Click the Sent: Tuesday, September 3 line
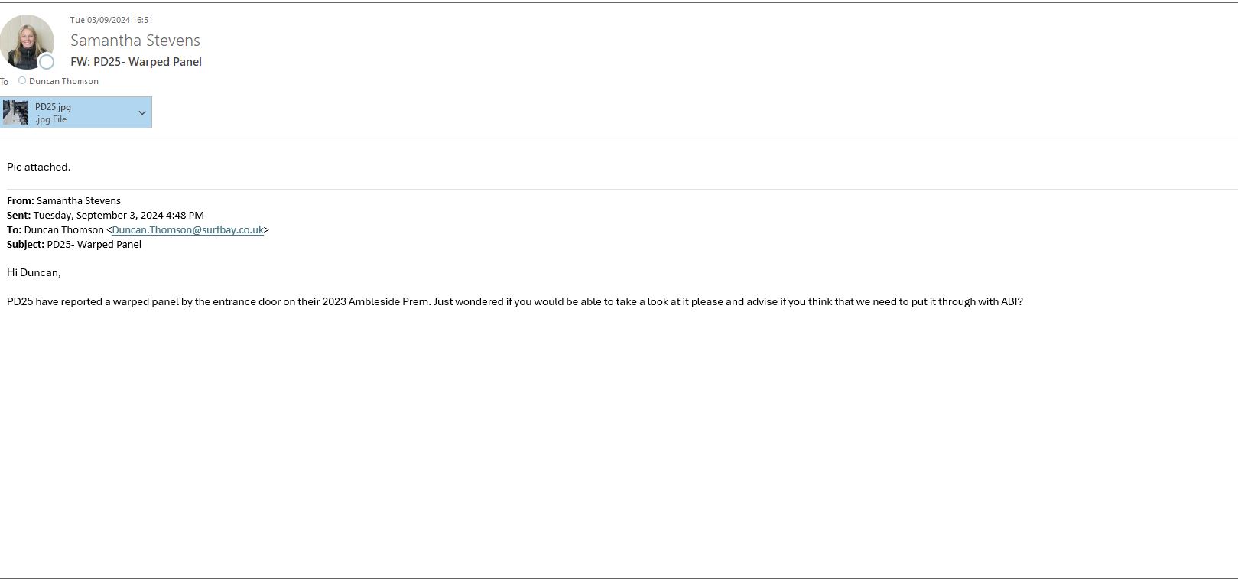Screen dimensions: 1238x579 (106, 215)
